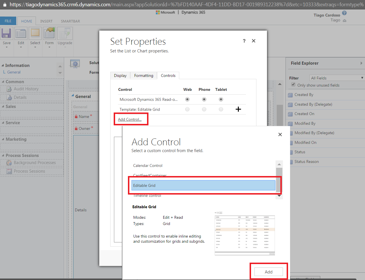
Task: Switch to the Formatting tab
Action: (143, 75)
